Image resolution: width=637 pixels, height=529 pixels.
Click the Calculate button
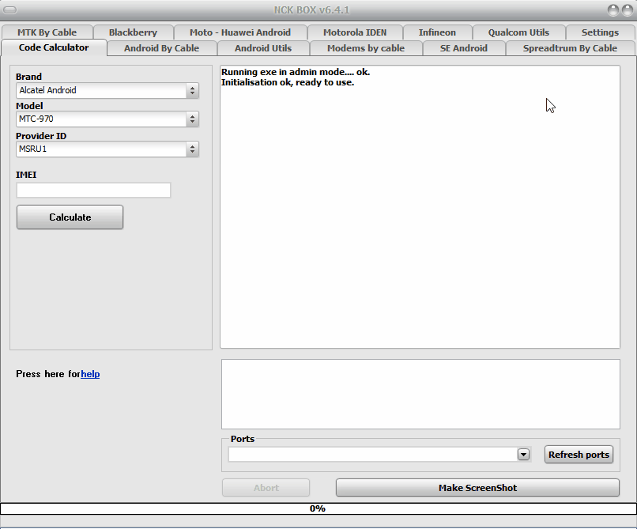tap(70, 217)
